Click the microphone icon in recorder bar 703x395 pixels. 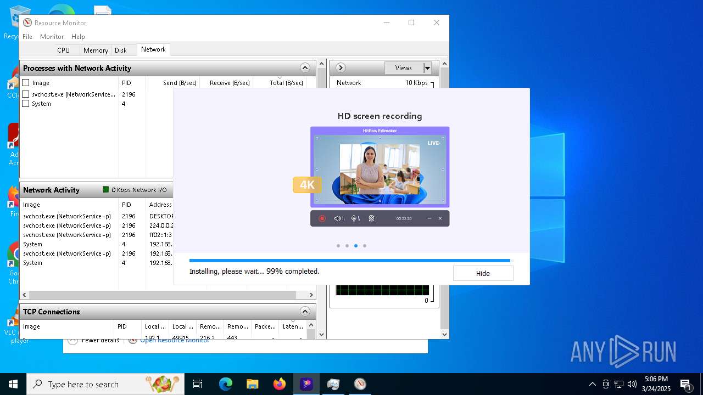coord(355,218)
